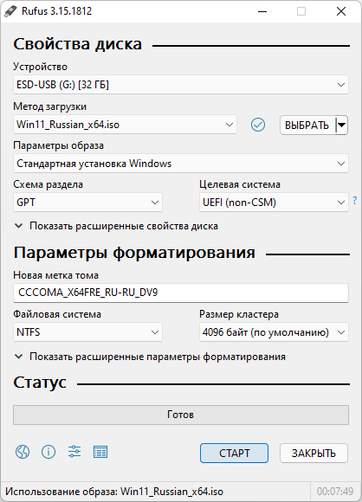Expand Показать расширенные параметры форматирования
Image resolution: width=362 pixels, height=502 pixels.
(x=150, y=357)
